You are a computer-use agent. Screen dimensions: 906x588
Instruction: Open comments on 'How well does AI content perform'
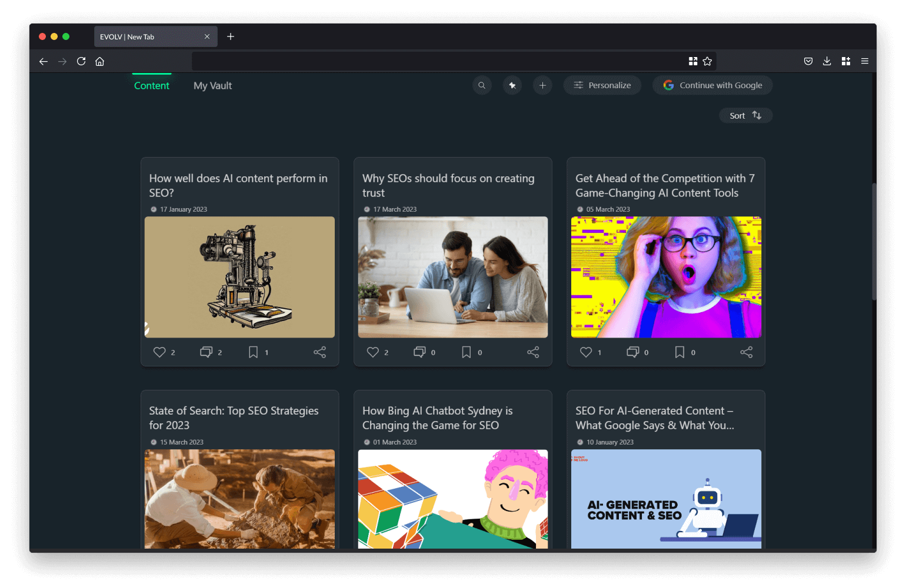[206, 352]
